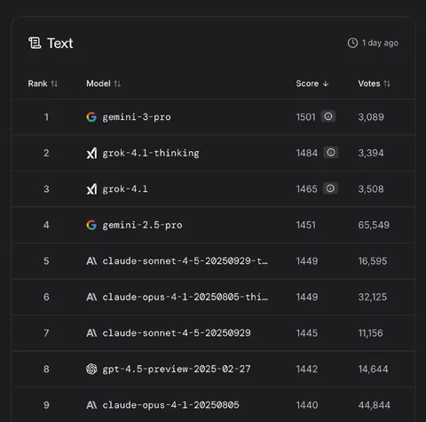The height and width of the screenshot is (422, 426).
Task: Click the info icon next to score 1484
Action: point(331,153)
